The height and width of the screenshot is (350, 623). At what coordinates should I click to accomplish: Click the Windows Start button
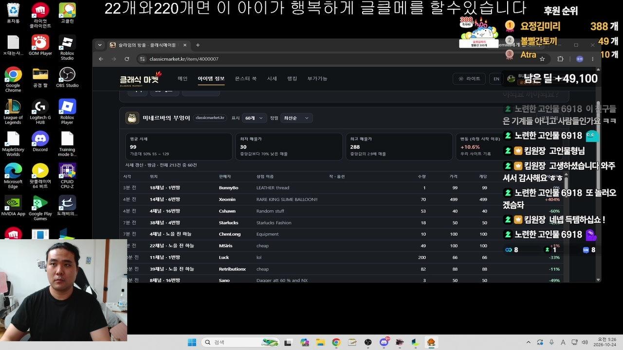pyautogui.click(x=192, y=342)
